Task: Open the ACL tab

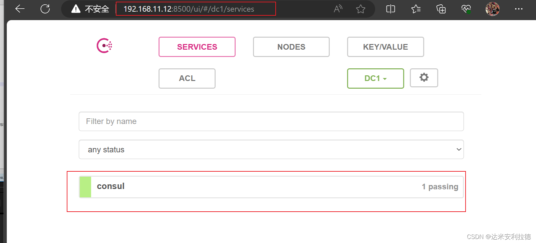Action: [187, 78]
